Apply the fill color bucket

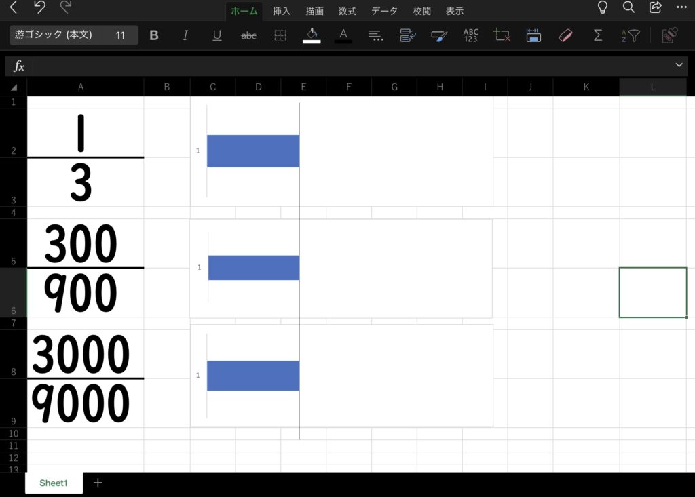point(312,35)
